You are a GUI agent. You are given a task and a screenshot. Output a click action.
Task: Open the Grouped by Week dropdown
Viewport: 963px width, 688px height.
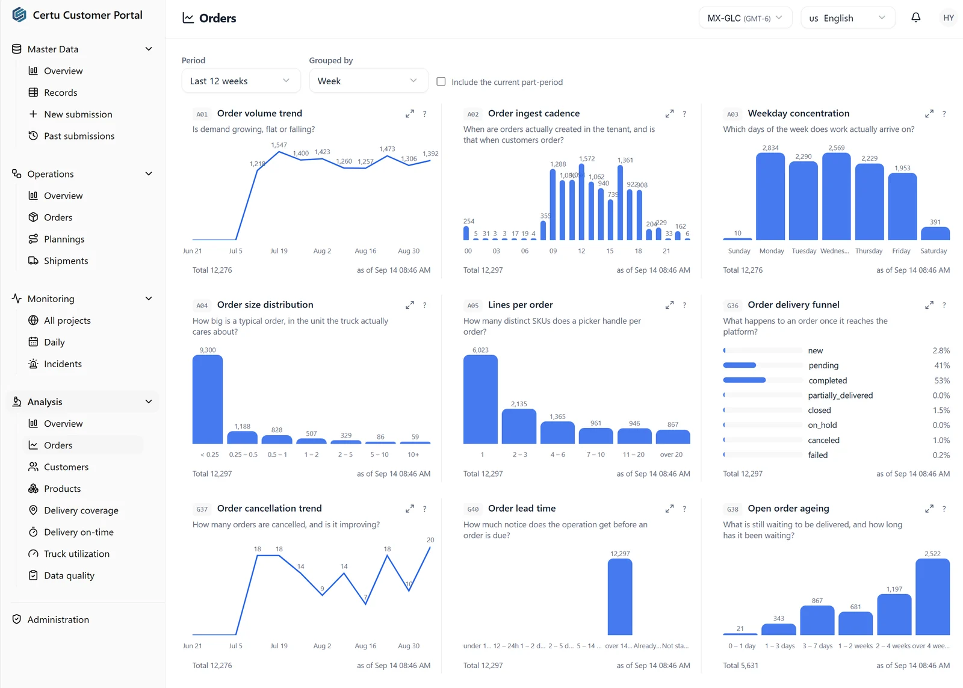click(368, 81)
